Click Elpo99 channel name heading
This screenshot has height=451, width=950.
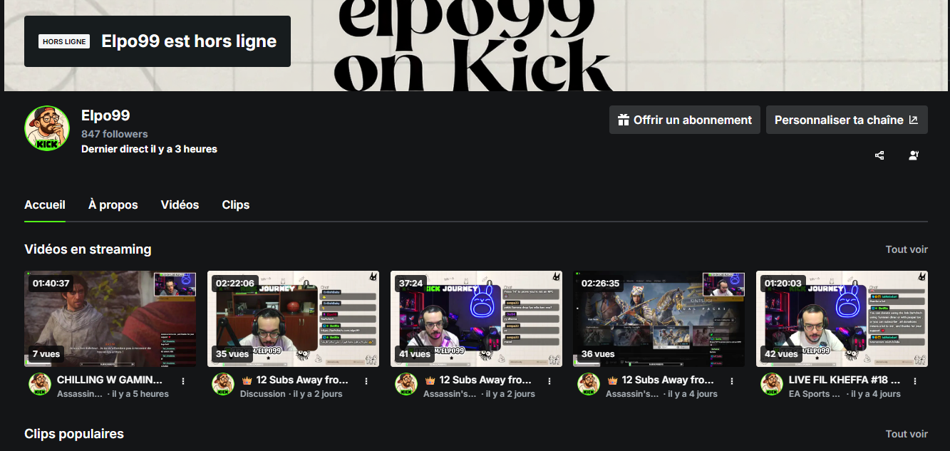click(x=105, y=115)
